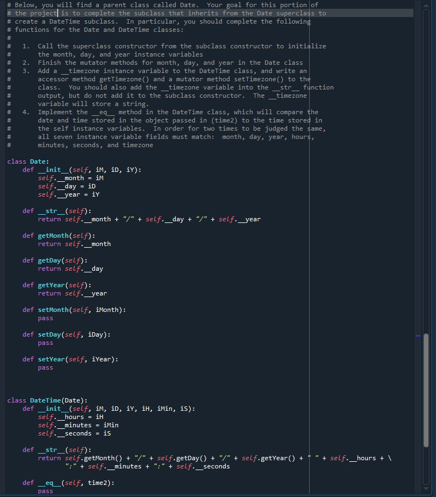
Task: Click 'self.__year = iY' line
Action: point(69,194)
